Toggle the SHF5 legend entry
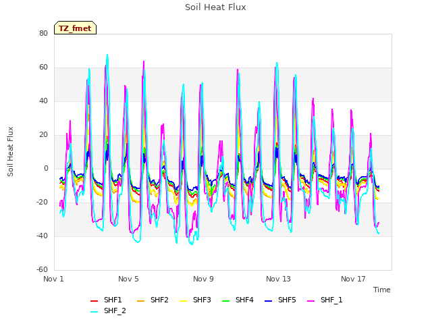Screen dimensions: 432x324 click(x=280, y=300)
